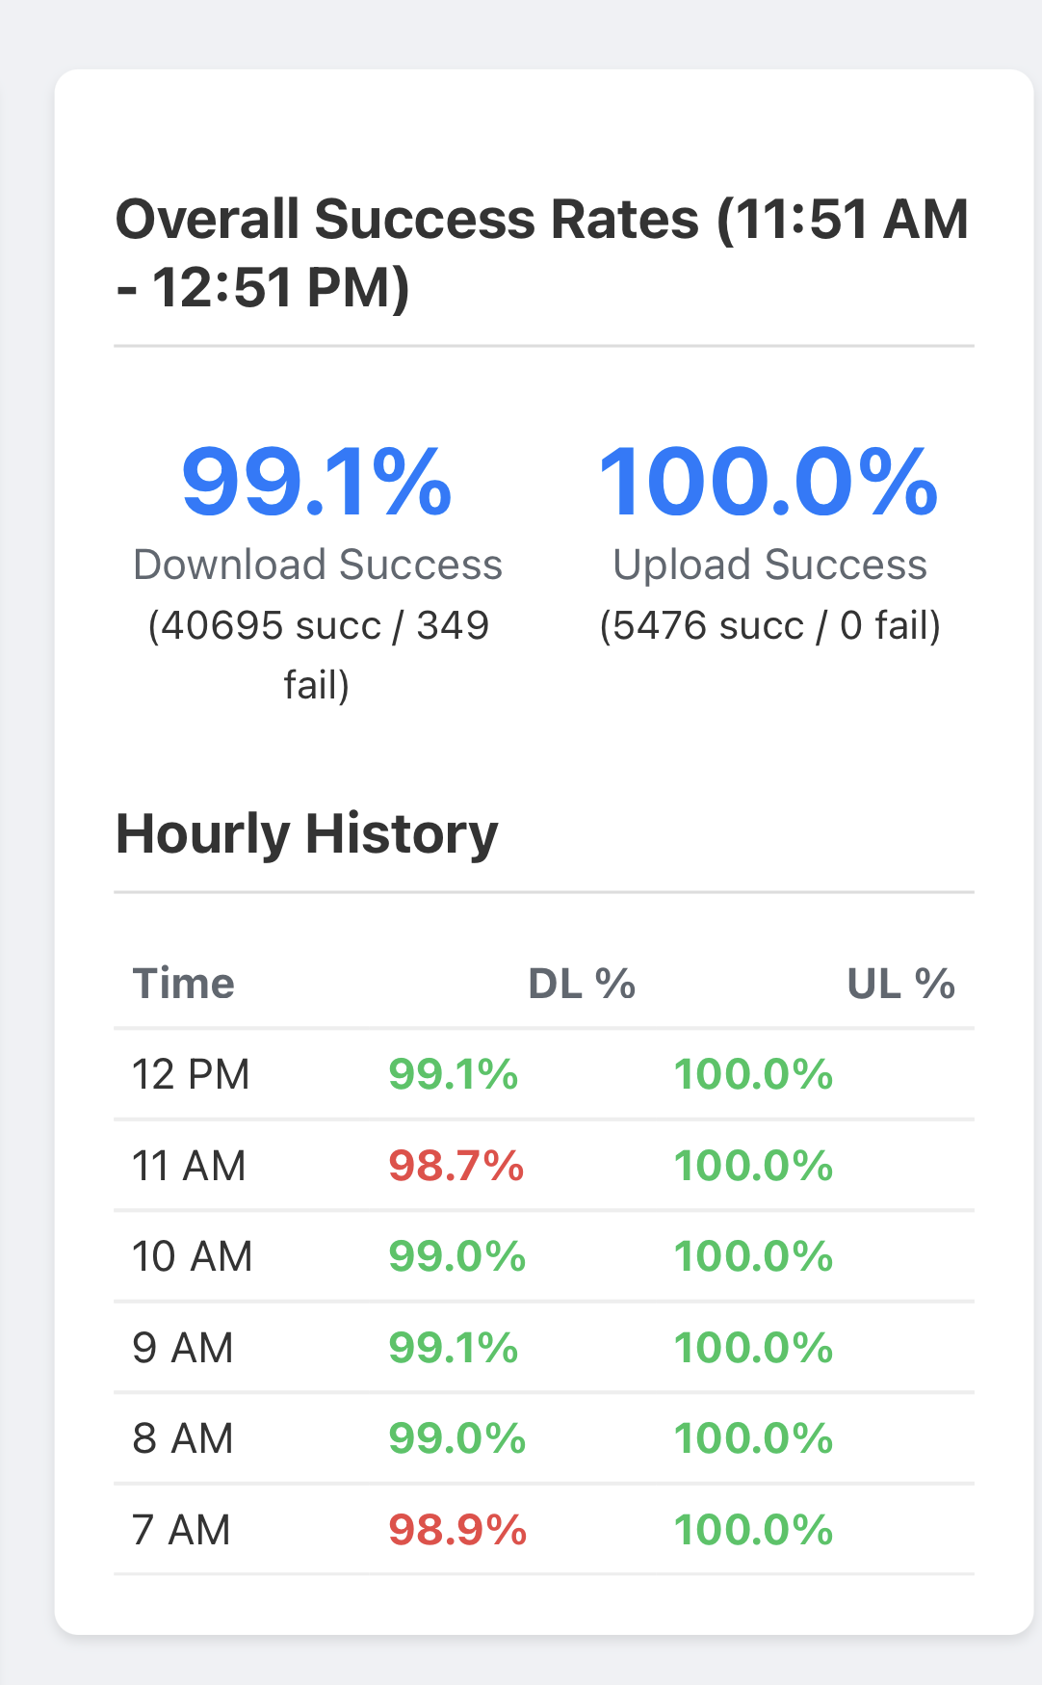Click the large blue 100.0% upload figure
1042x1685 pixels.
[x=768, y=481]
